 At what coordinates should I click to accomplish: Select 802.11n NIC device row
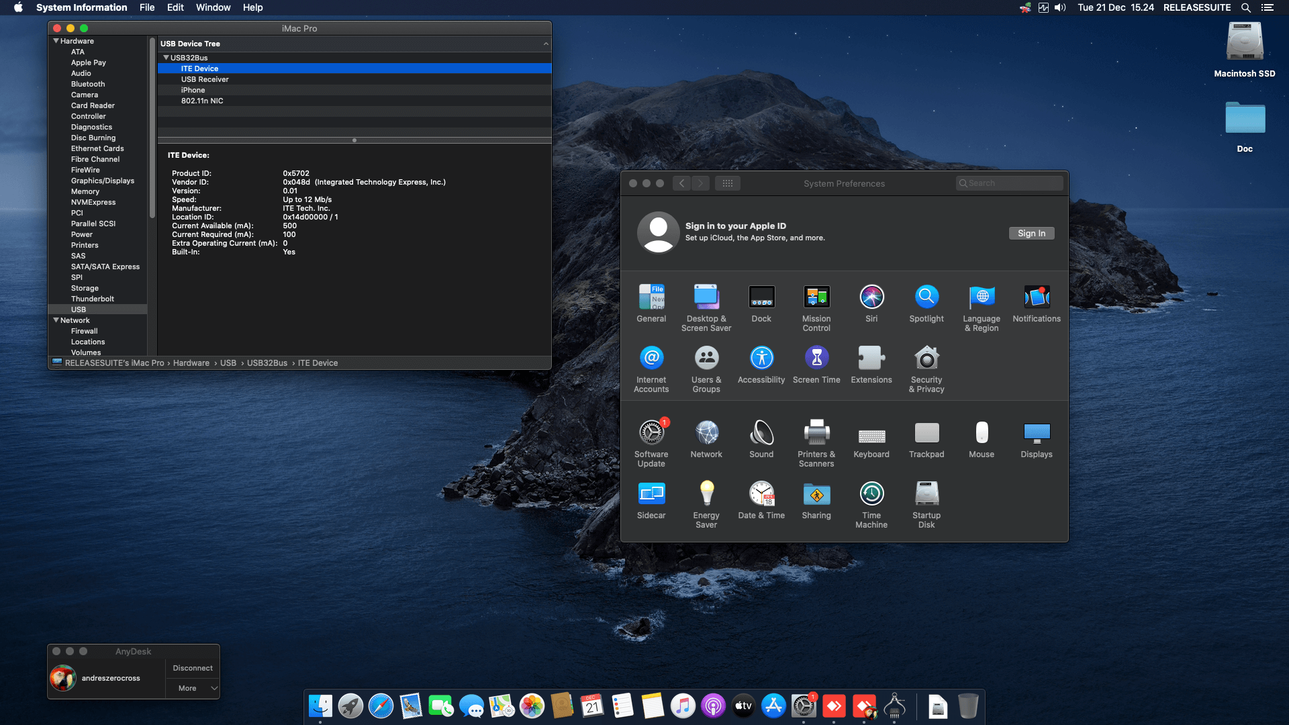pyautogui.click(x=354, y=101)
